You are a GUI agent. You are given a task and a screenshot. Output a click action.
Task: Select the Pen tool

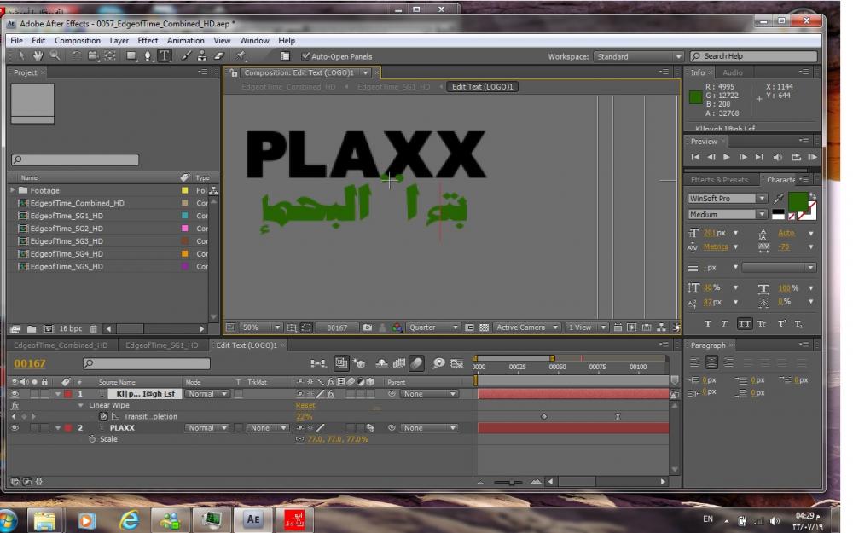coord(148,56)
